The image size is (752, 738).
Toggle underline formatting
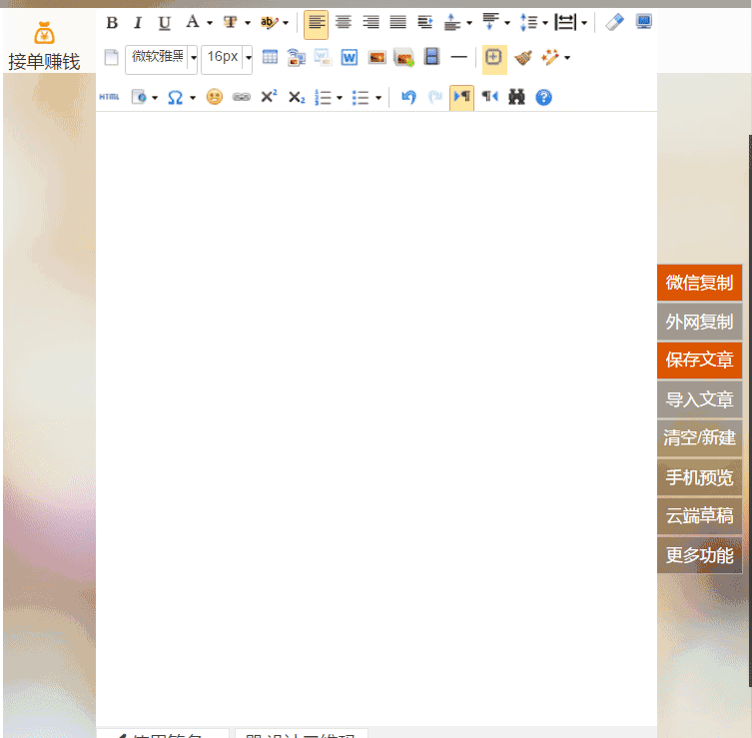[x=165, y=23]
